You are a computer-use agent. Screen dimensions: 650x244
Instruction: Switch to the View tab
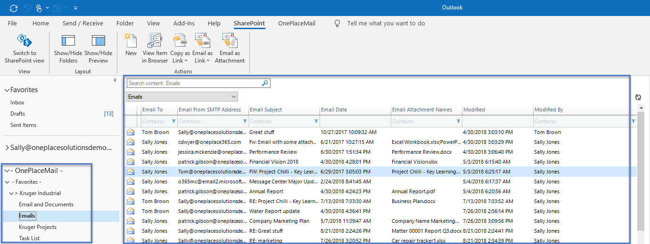[153, 23]
